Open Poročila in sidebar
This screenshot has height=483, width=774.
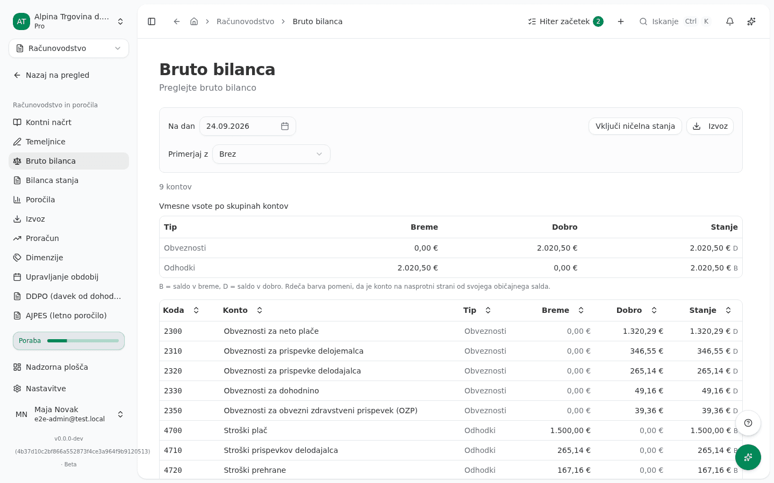tap(69, 200)
